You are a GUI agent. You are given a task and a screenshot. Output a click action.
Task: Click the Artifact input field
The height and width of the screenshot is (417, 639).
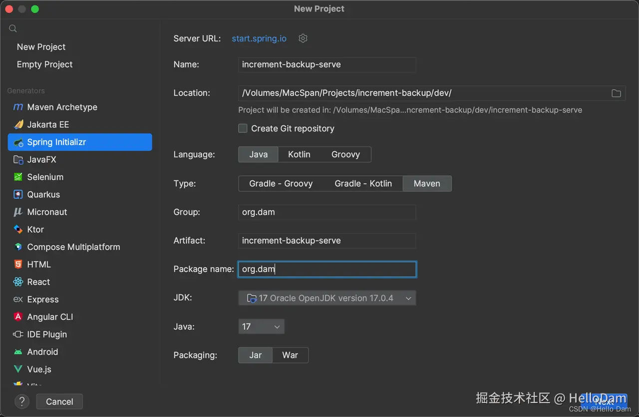click(327, 241)
